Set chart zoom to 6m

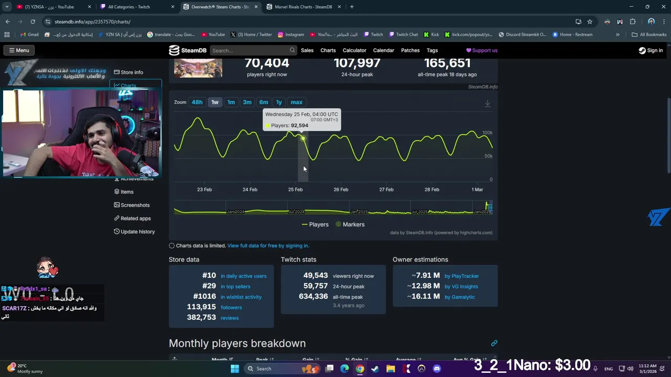point(264,102)
